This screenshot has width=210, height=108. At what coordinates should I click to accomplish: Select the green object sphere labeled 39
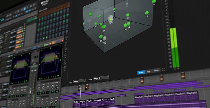click(104, 27)
